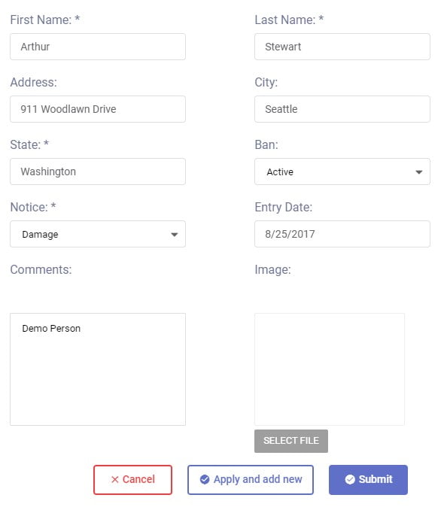444x510 pixels.
Task: Click the empty Image preview box
Action: click(x=330, y=369)
